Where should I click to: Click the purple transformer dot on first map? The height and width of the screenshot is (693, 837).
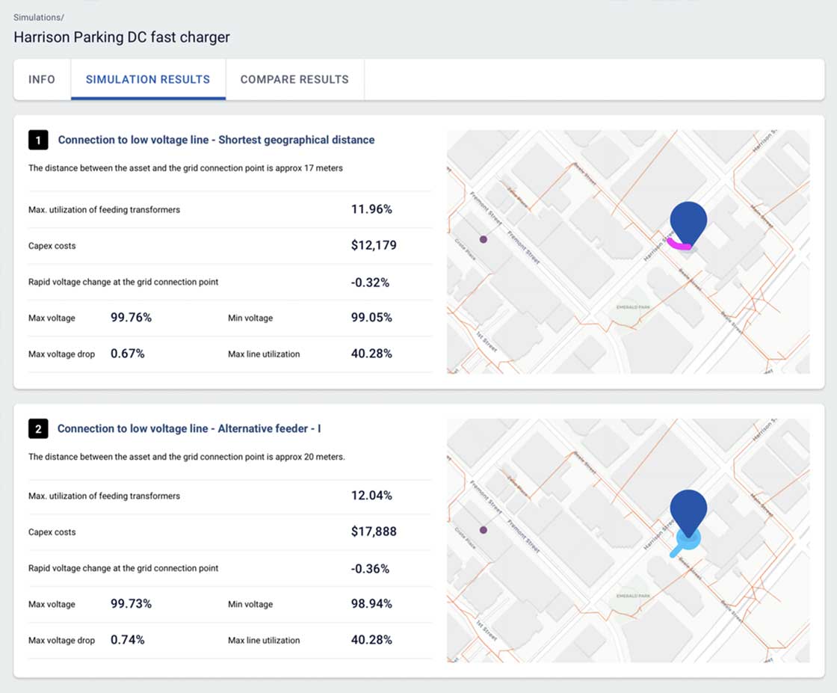pyautogui.click(x=484, y=239)
